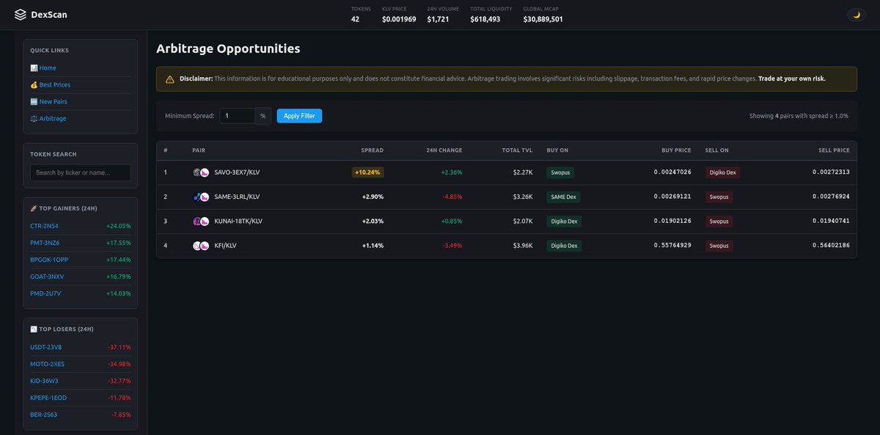Click the SAME-3LRL/KLV token pair icon
This screenshot has height=435, width=880.
[x=201, y=197]
